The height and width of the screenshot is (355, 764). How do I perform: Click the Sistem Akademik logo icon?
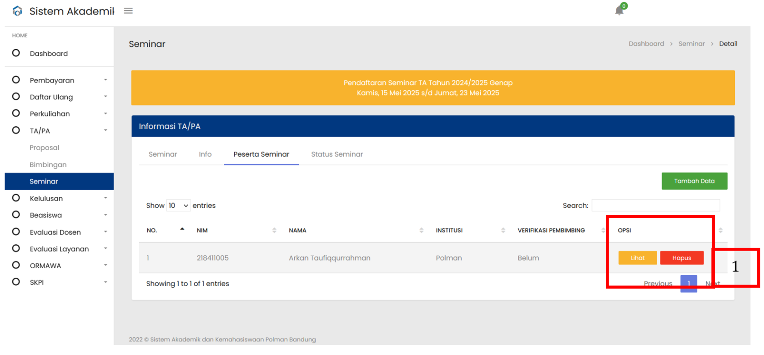17,11
